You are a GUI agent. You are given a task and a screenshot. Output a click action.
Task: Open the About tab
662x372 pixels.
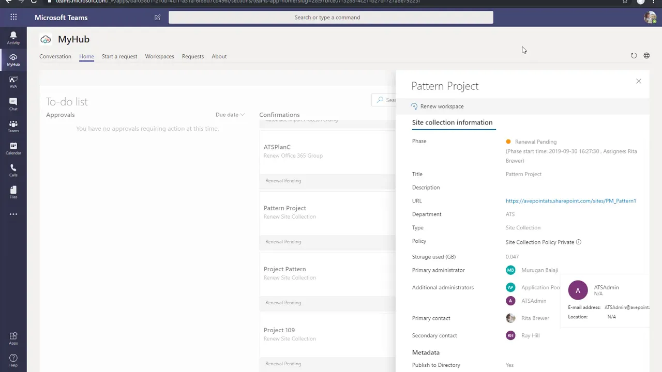pos(219,56)
